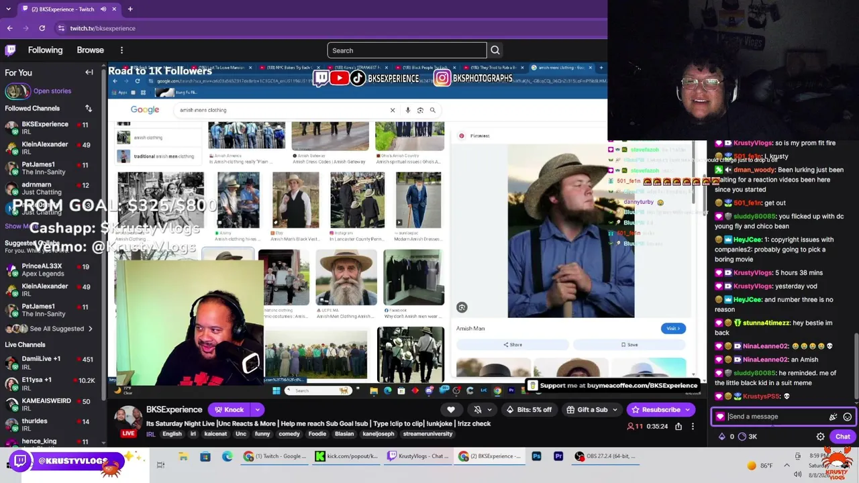Image resolution: width=859 pixels, height=483 pixels.
Task: Open Microsoft Store from the taskbar
Action: [x=205, y=456]
